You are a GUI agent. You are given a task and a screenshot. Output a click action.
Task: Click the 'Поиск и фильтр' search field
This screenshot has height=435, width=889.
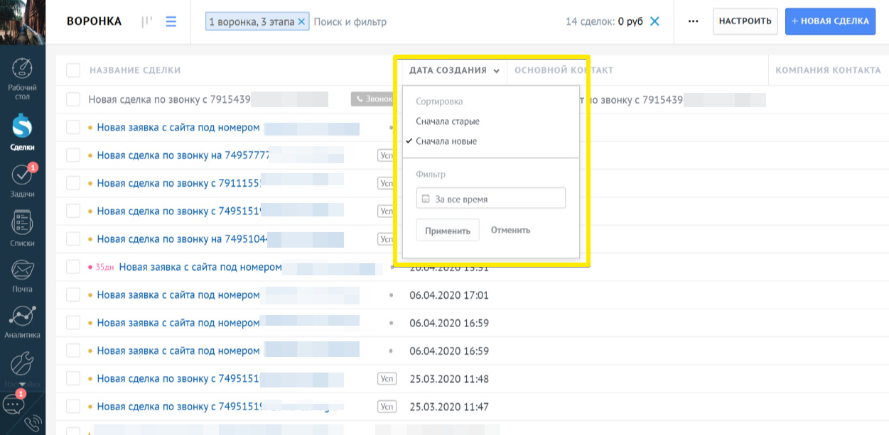350,22
